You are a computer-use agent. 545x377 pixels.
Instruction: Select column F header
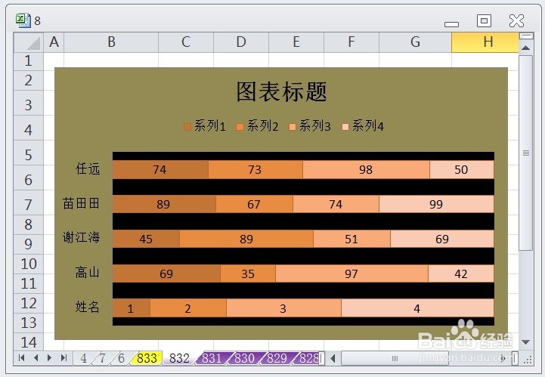click(x=351, y=42)
